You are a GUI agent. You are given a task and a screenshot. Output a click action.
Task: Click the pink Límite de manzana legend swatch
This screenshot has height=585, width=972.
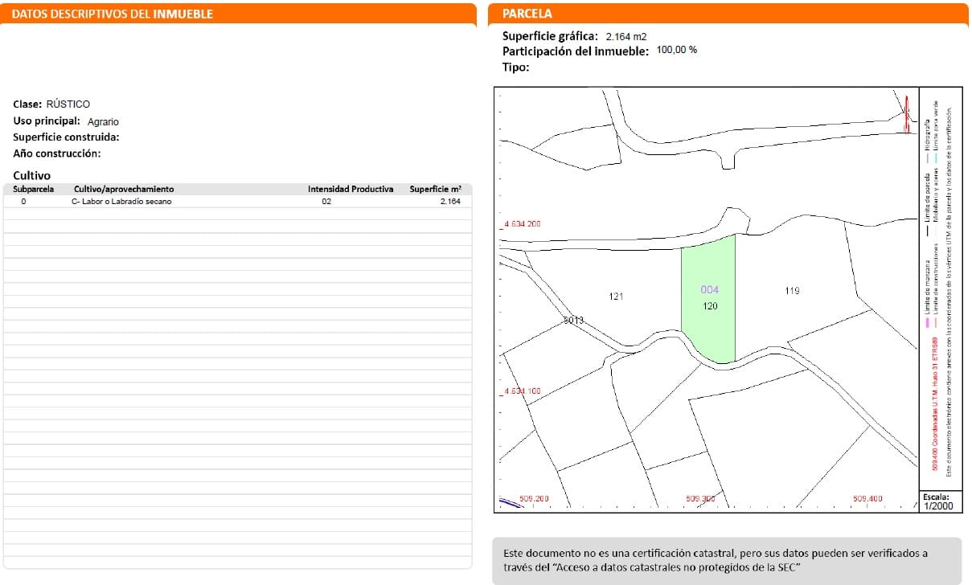pyautogui.click(x=927, y=323)
